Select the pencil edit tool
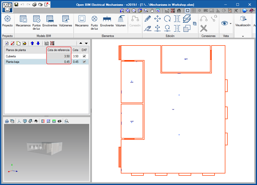 148,19
